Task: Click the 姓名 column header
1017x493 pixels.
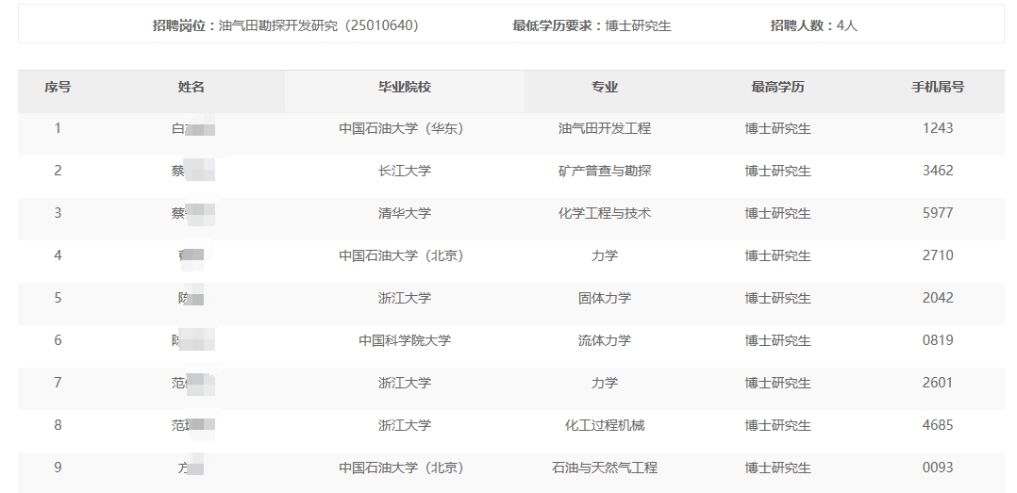Action: pyautogui.click(x=192, y=88)
